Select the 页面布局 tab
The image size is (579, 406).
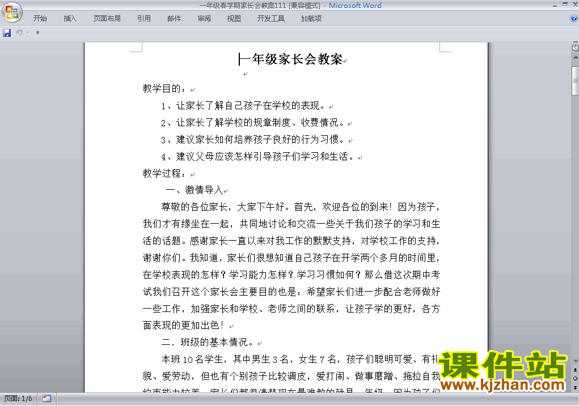107,19
